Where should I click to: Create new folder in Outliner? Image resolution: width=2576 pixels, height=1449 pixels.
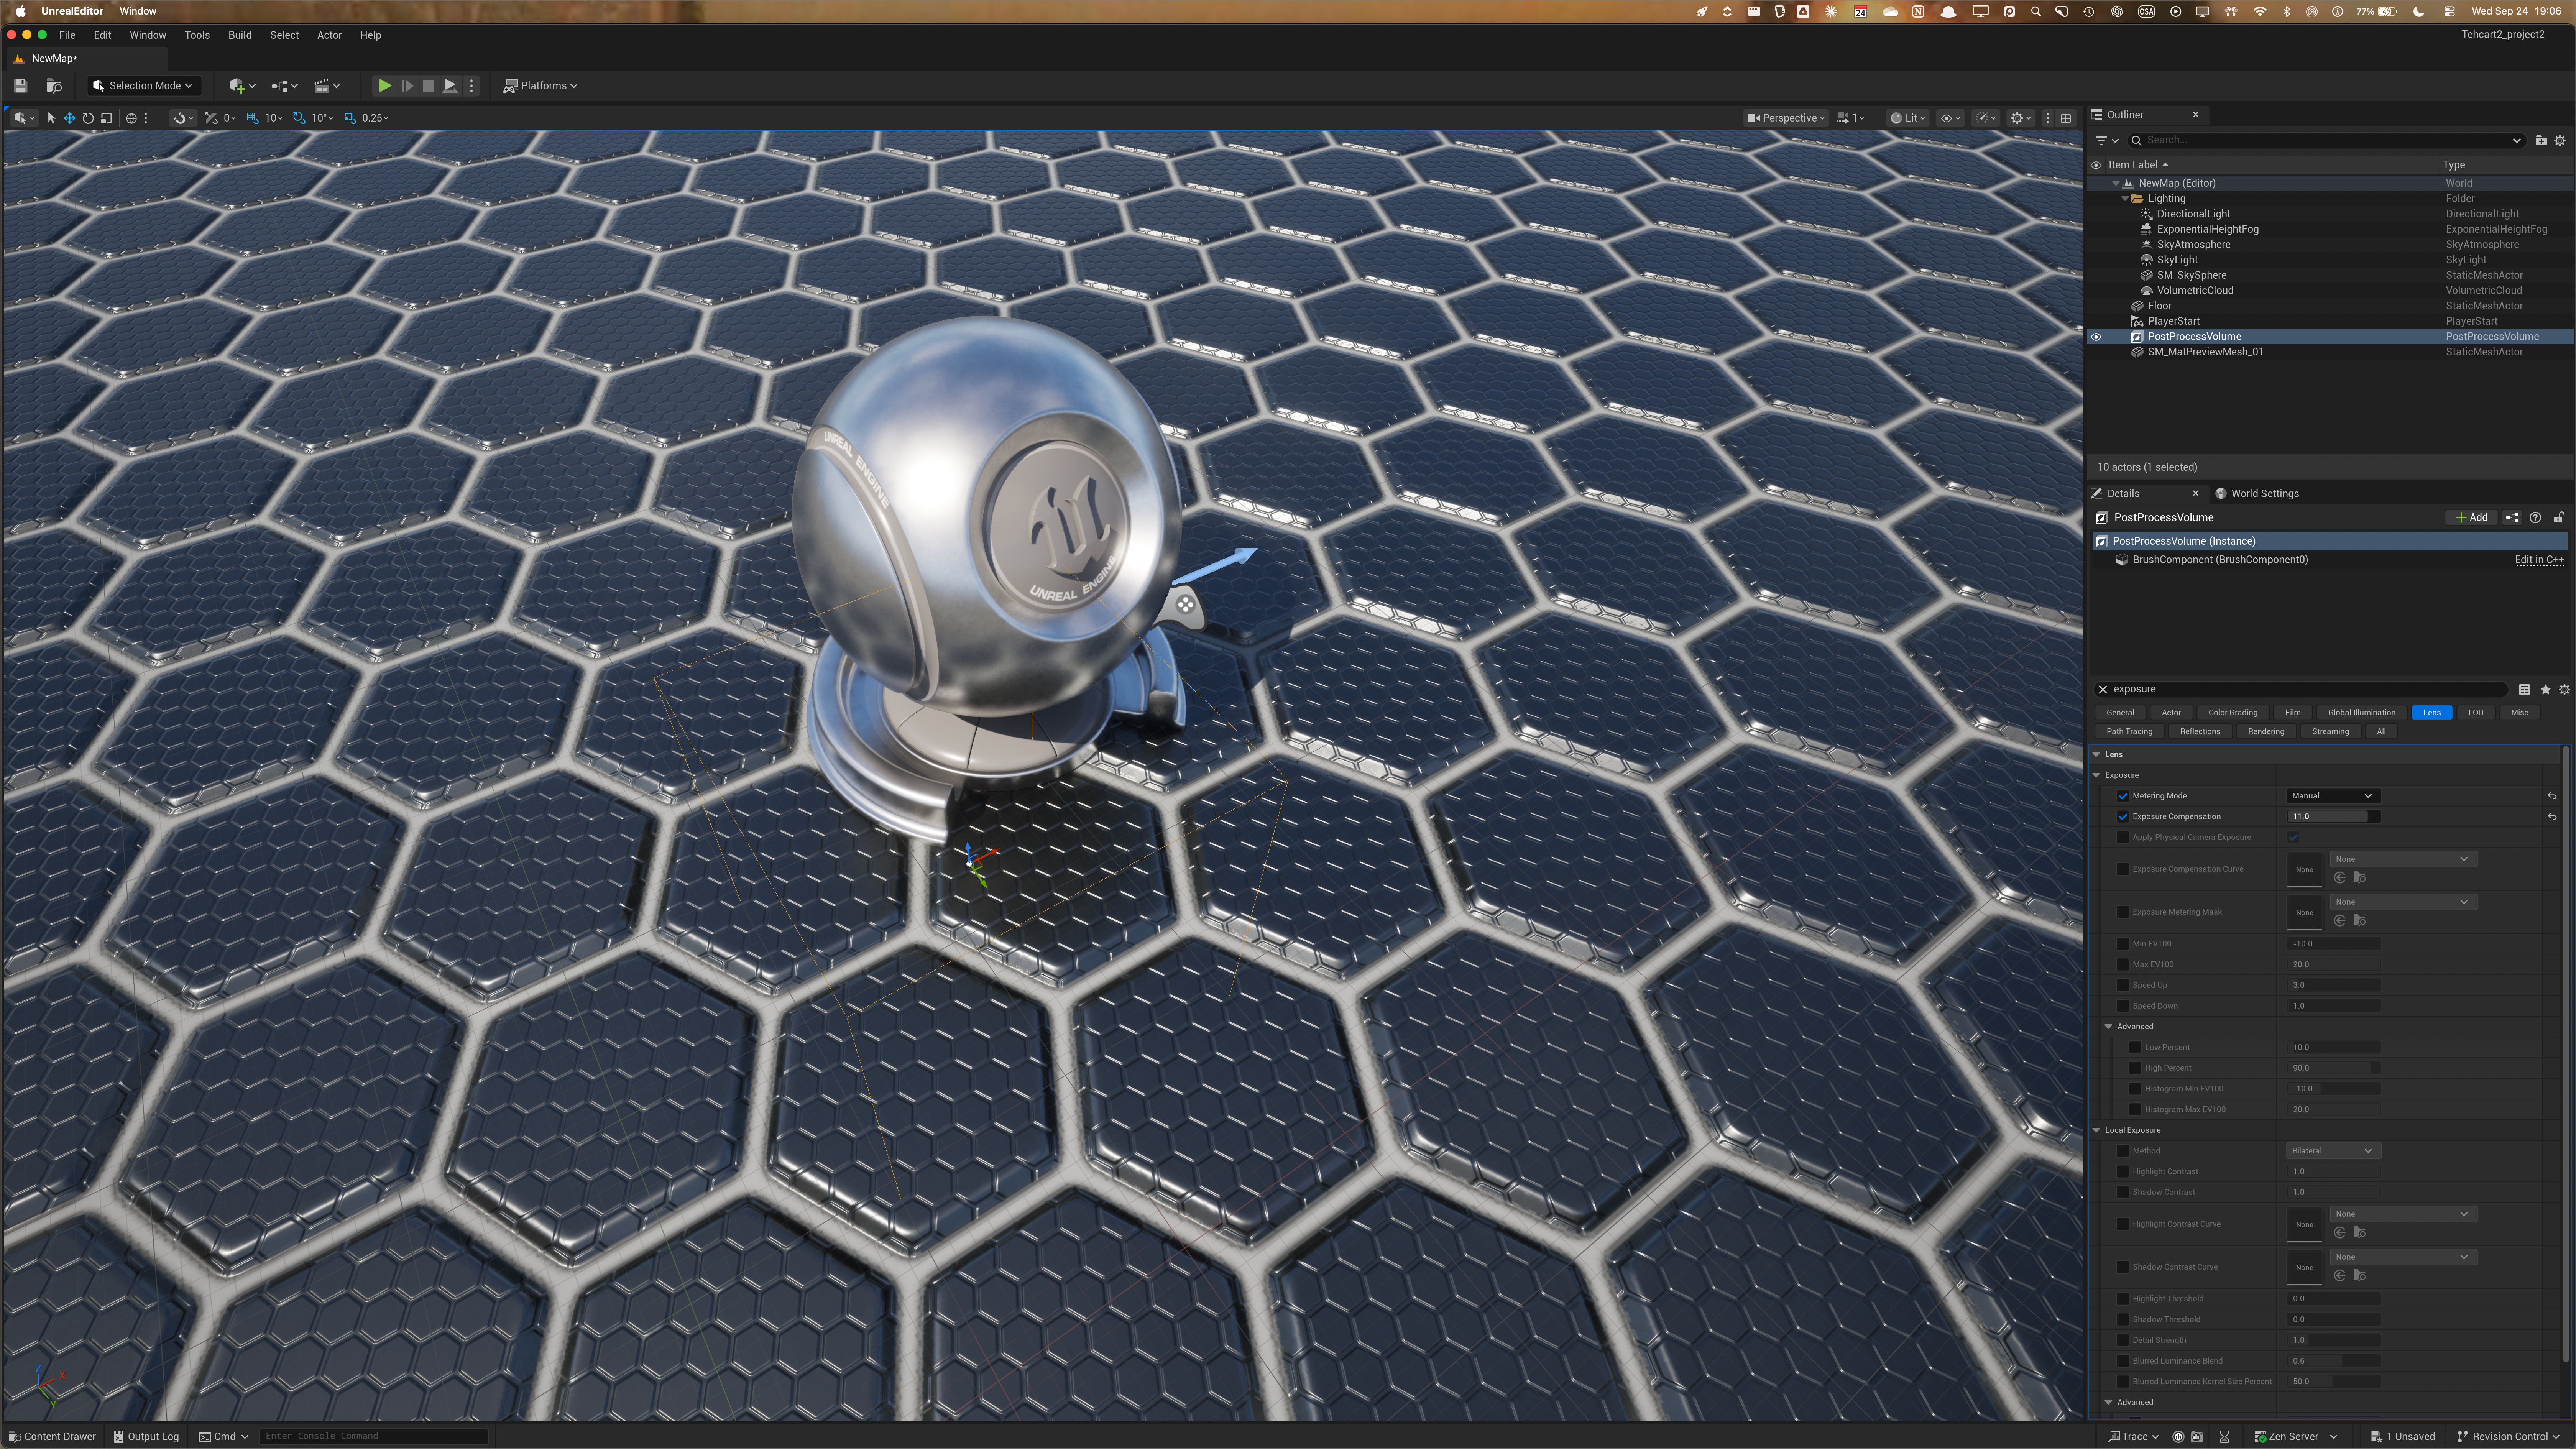pos(2541,141)
